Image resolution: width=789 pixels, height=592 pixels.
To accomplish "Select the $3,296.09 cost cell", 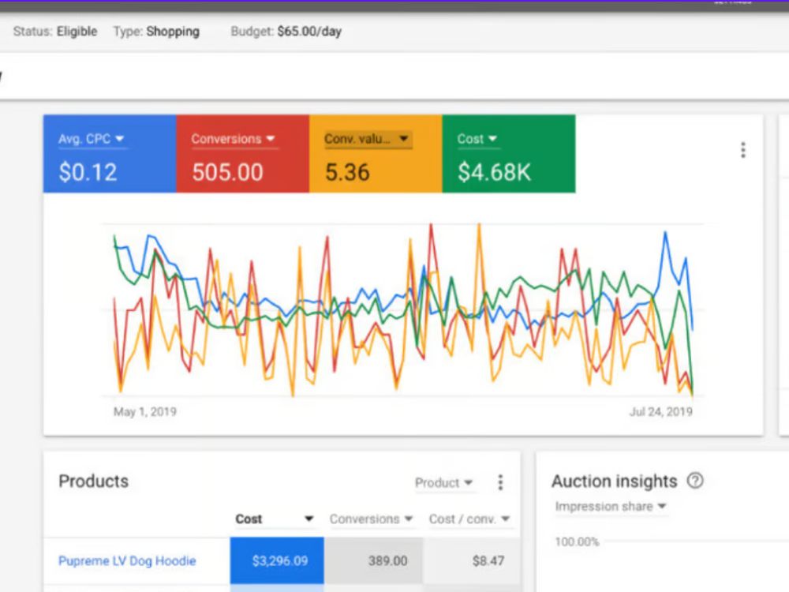I will [277, 560].
